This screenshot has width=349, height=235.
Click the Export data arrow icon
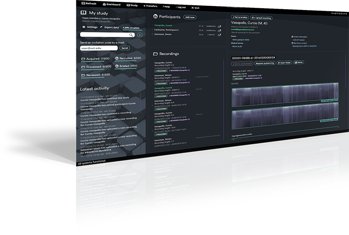pyautogui.click(x=101, y=27)
